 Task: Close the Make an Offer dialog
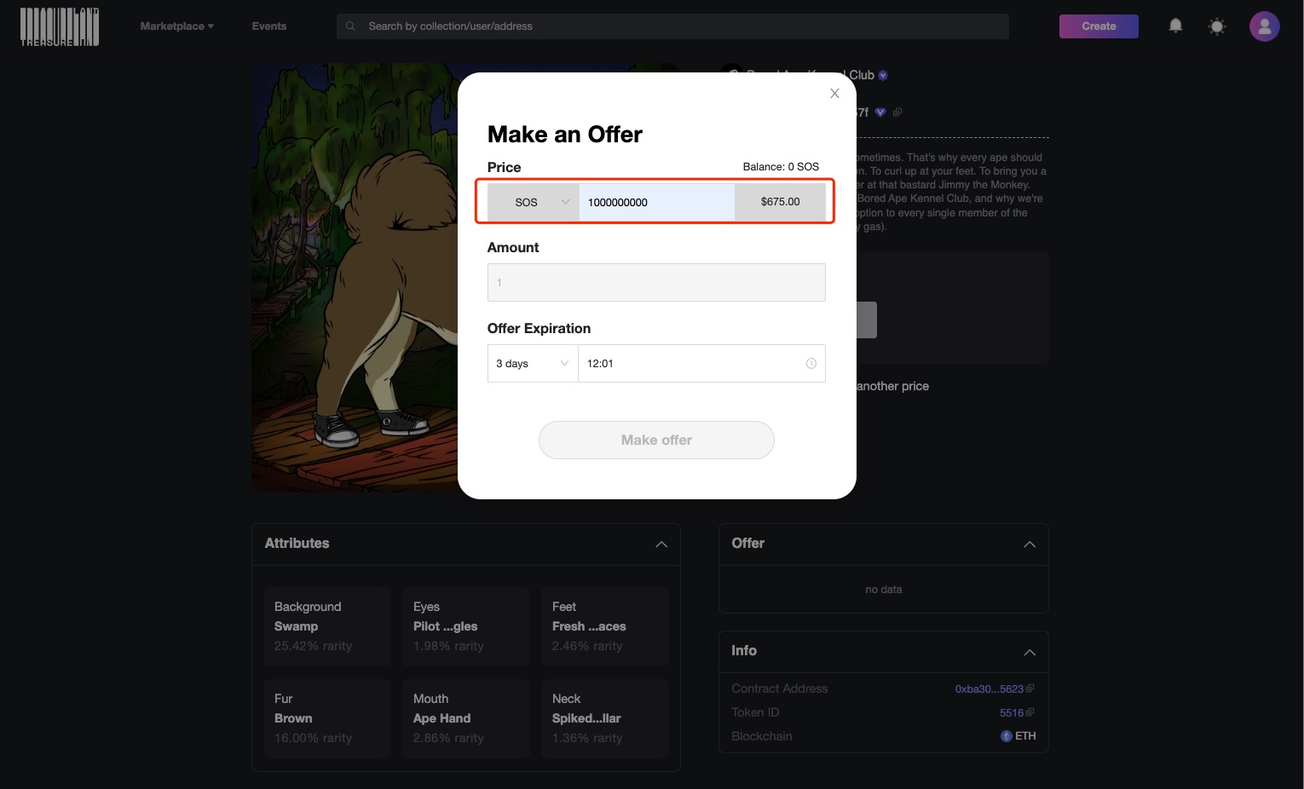click(834, 94)
